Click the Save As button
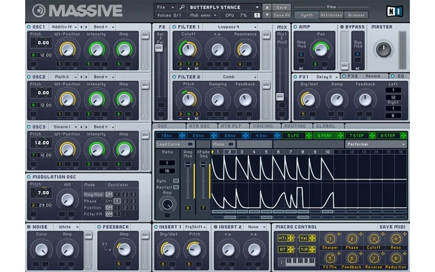Viewport: 435px width, 272px height. point(281,15)
